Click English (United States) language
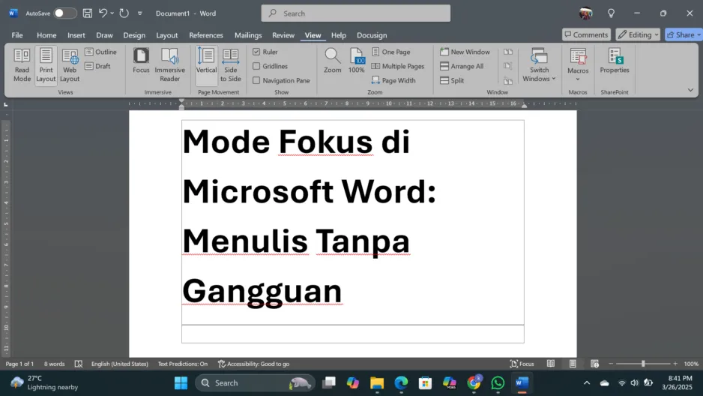703x396 pixels. [x=120, y=364]
